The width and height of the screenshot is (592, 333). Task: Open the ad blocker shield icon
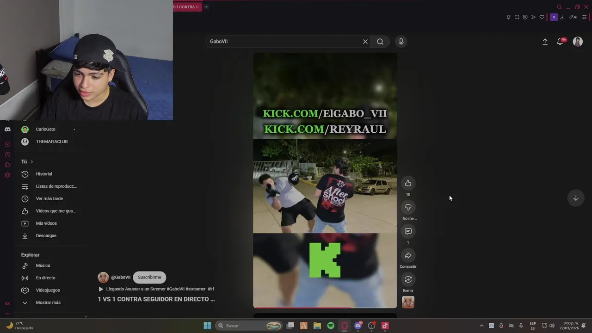[x=525, y=17]
